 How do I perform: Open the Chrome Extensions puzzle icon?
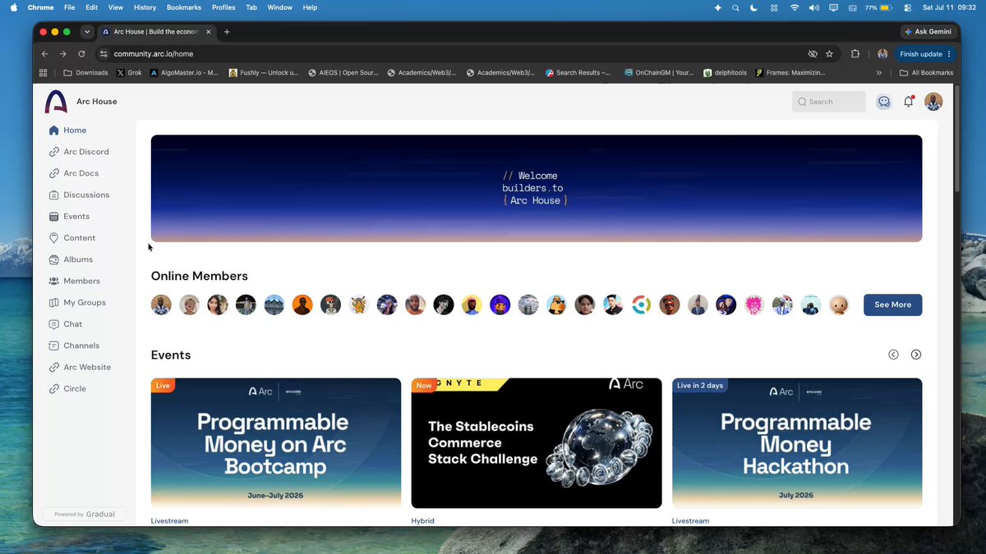point(855,54)
